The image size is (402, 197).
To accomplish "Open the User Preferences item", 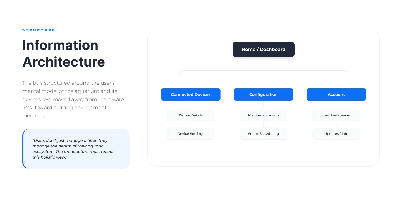I will 336,115.
